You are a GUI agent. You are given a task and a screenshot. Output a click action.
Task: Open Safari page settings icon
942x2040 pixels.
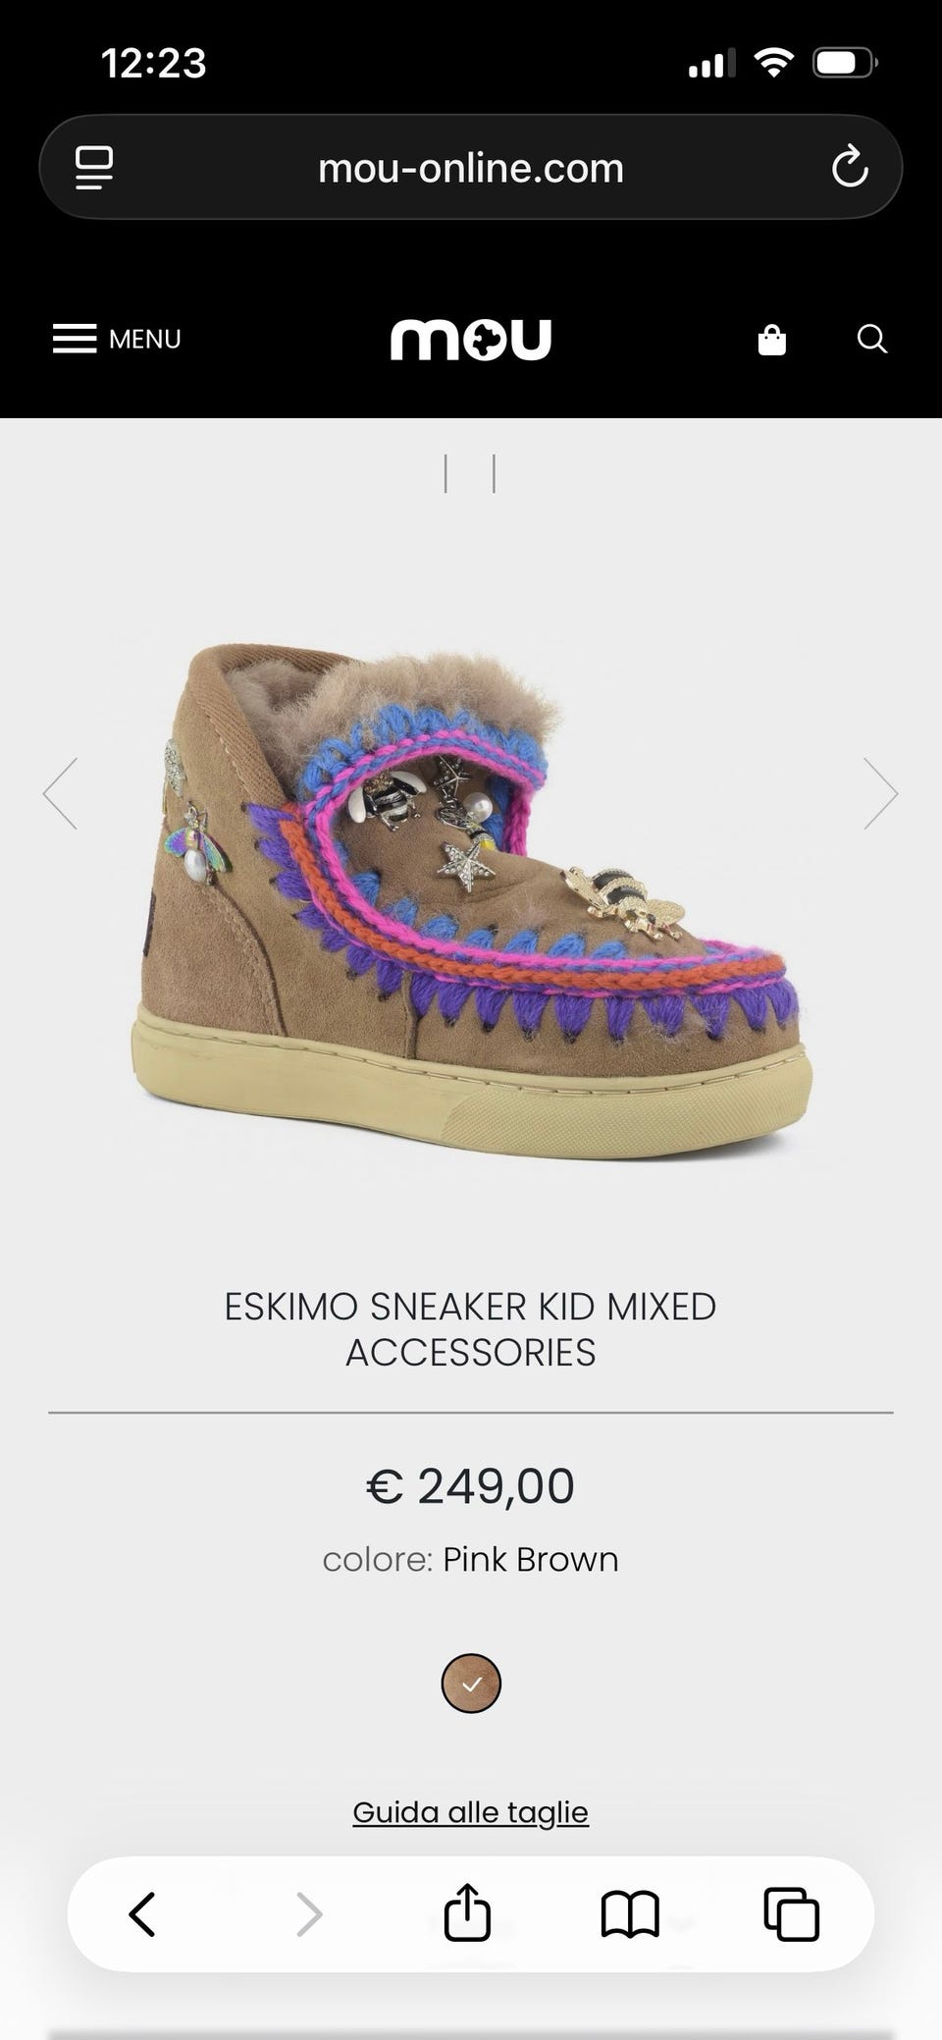click(94, 168)
